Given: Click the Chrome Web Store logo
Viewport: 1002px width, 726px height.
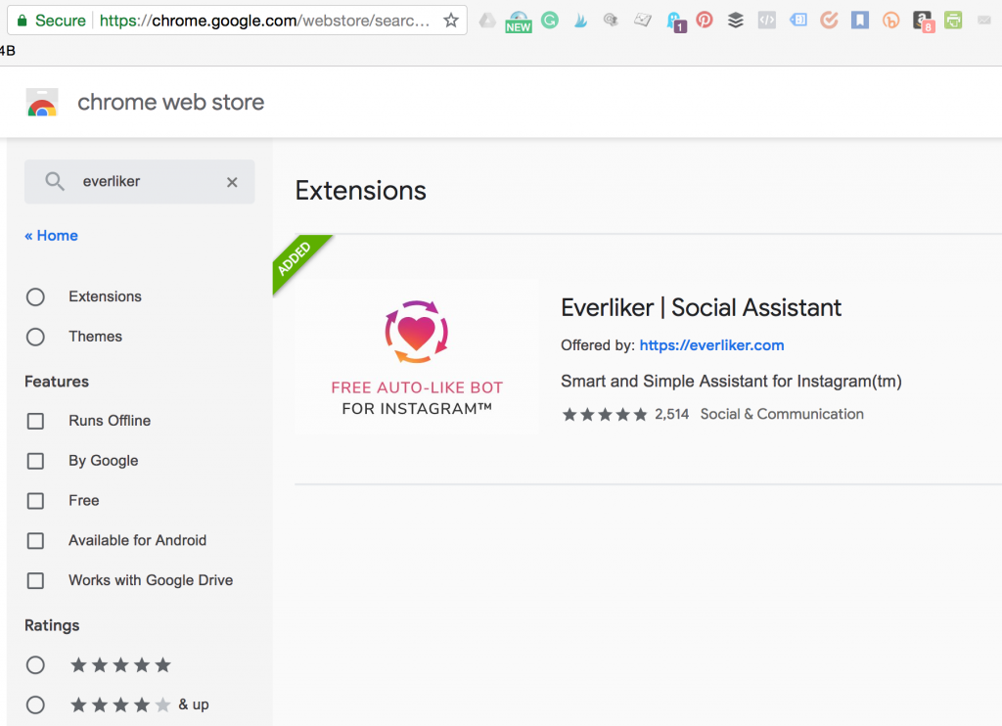Looking at the screenshot, I should click(x=42, y=103).
